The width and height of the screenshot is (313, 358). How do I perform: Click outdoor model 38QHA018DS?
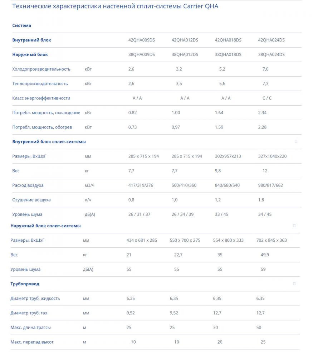tap(228, 54)
